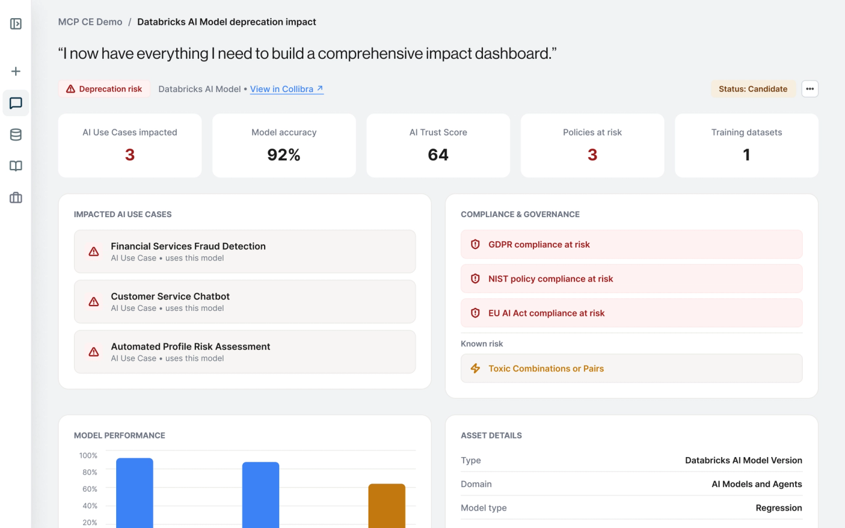Select the AI Trust Score card
Screen dimensions: 845x528
[x=438, y=145]
